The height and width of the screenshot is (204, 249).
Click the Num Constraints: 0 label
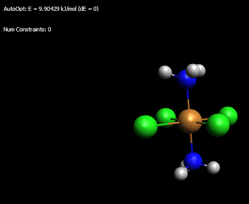(27, 29)
